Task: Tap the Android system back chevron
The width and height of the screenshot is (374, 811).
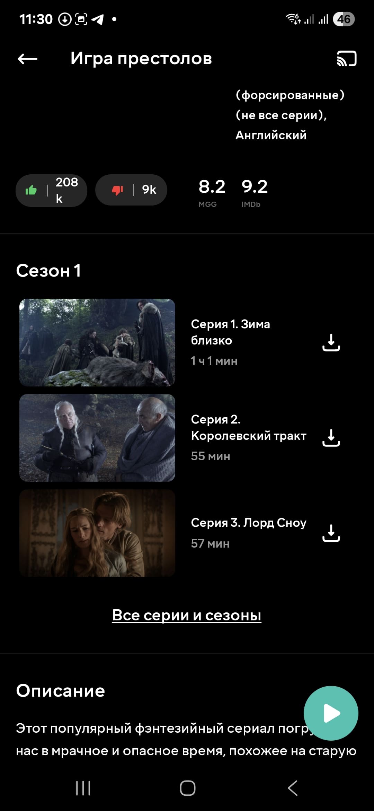Action: 293,788
